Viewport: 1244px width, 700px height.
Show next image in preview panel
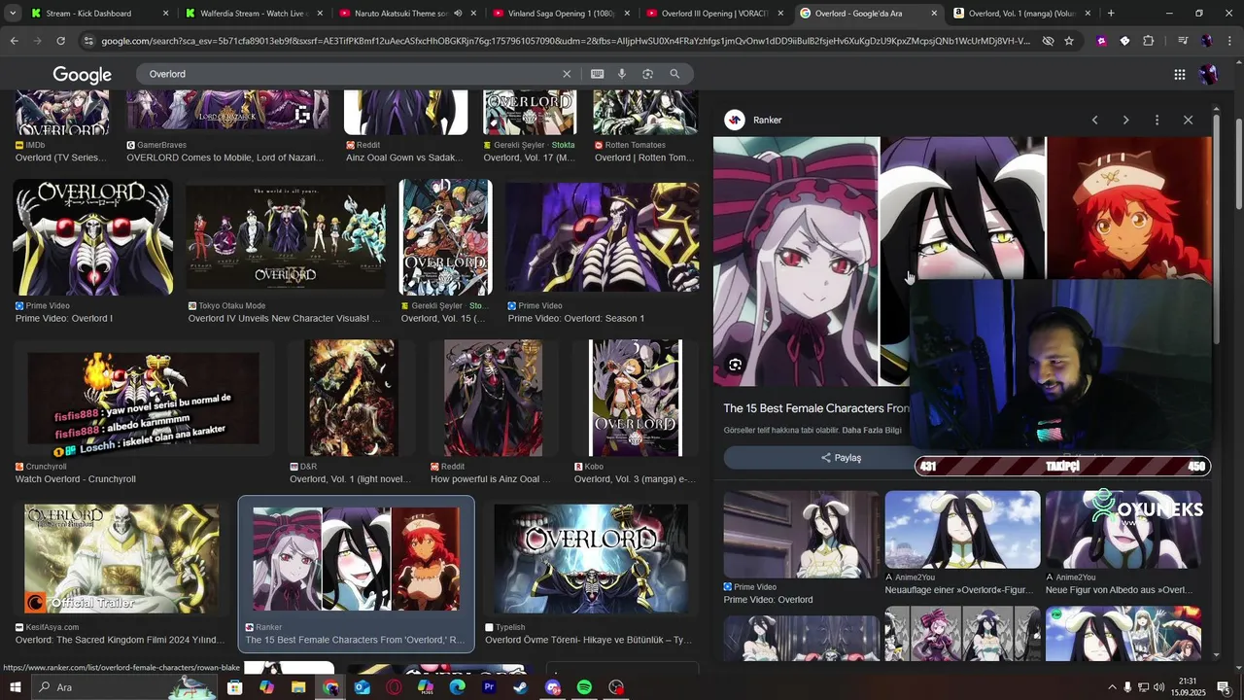pyautogui.click(x=1125, y=120)
